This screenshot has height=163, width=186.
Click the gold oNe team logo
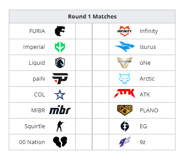(x=125, y=63)
